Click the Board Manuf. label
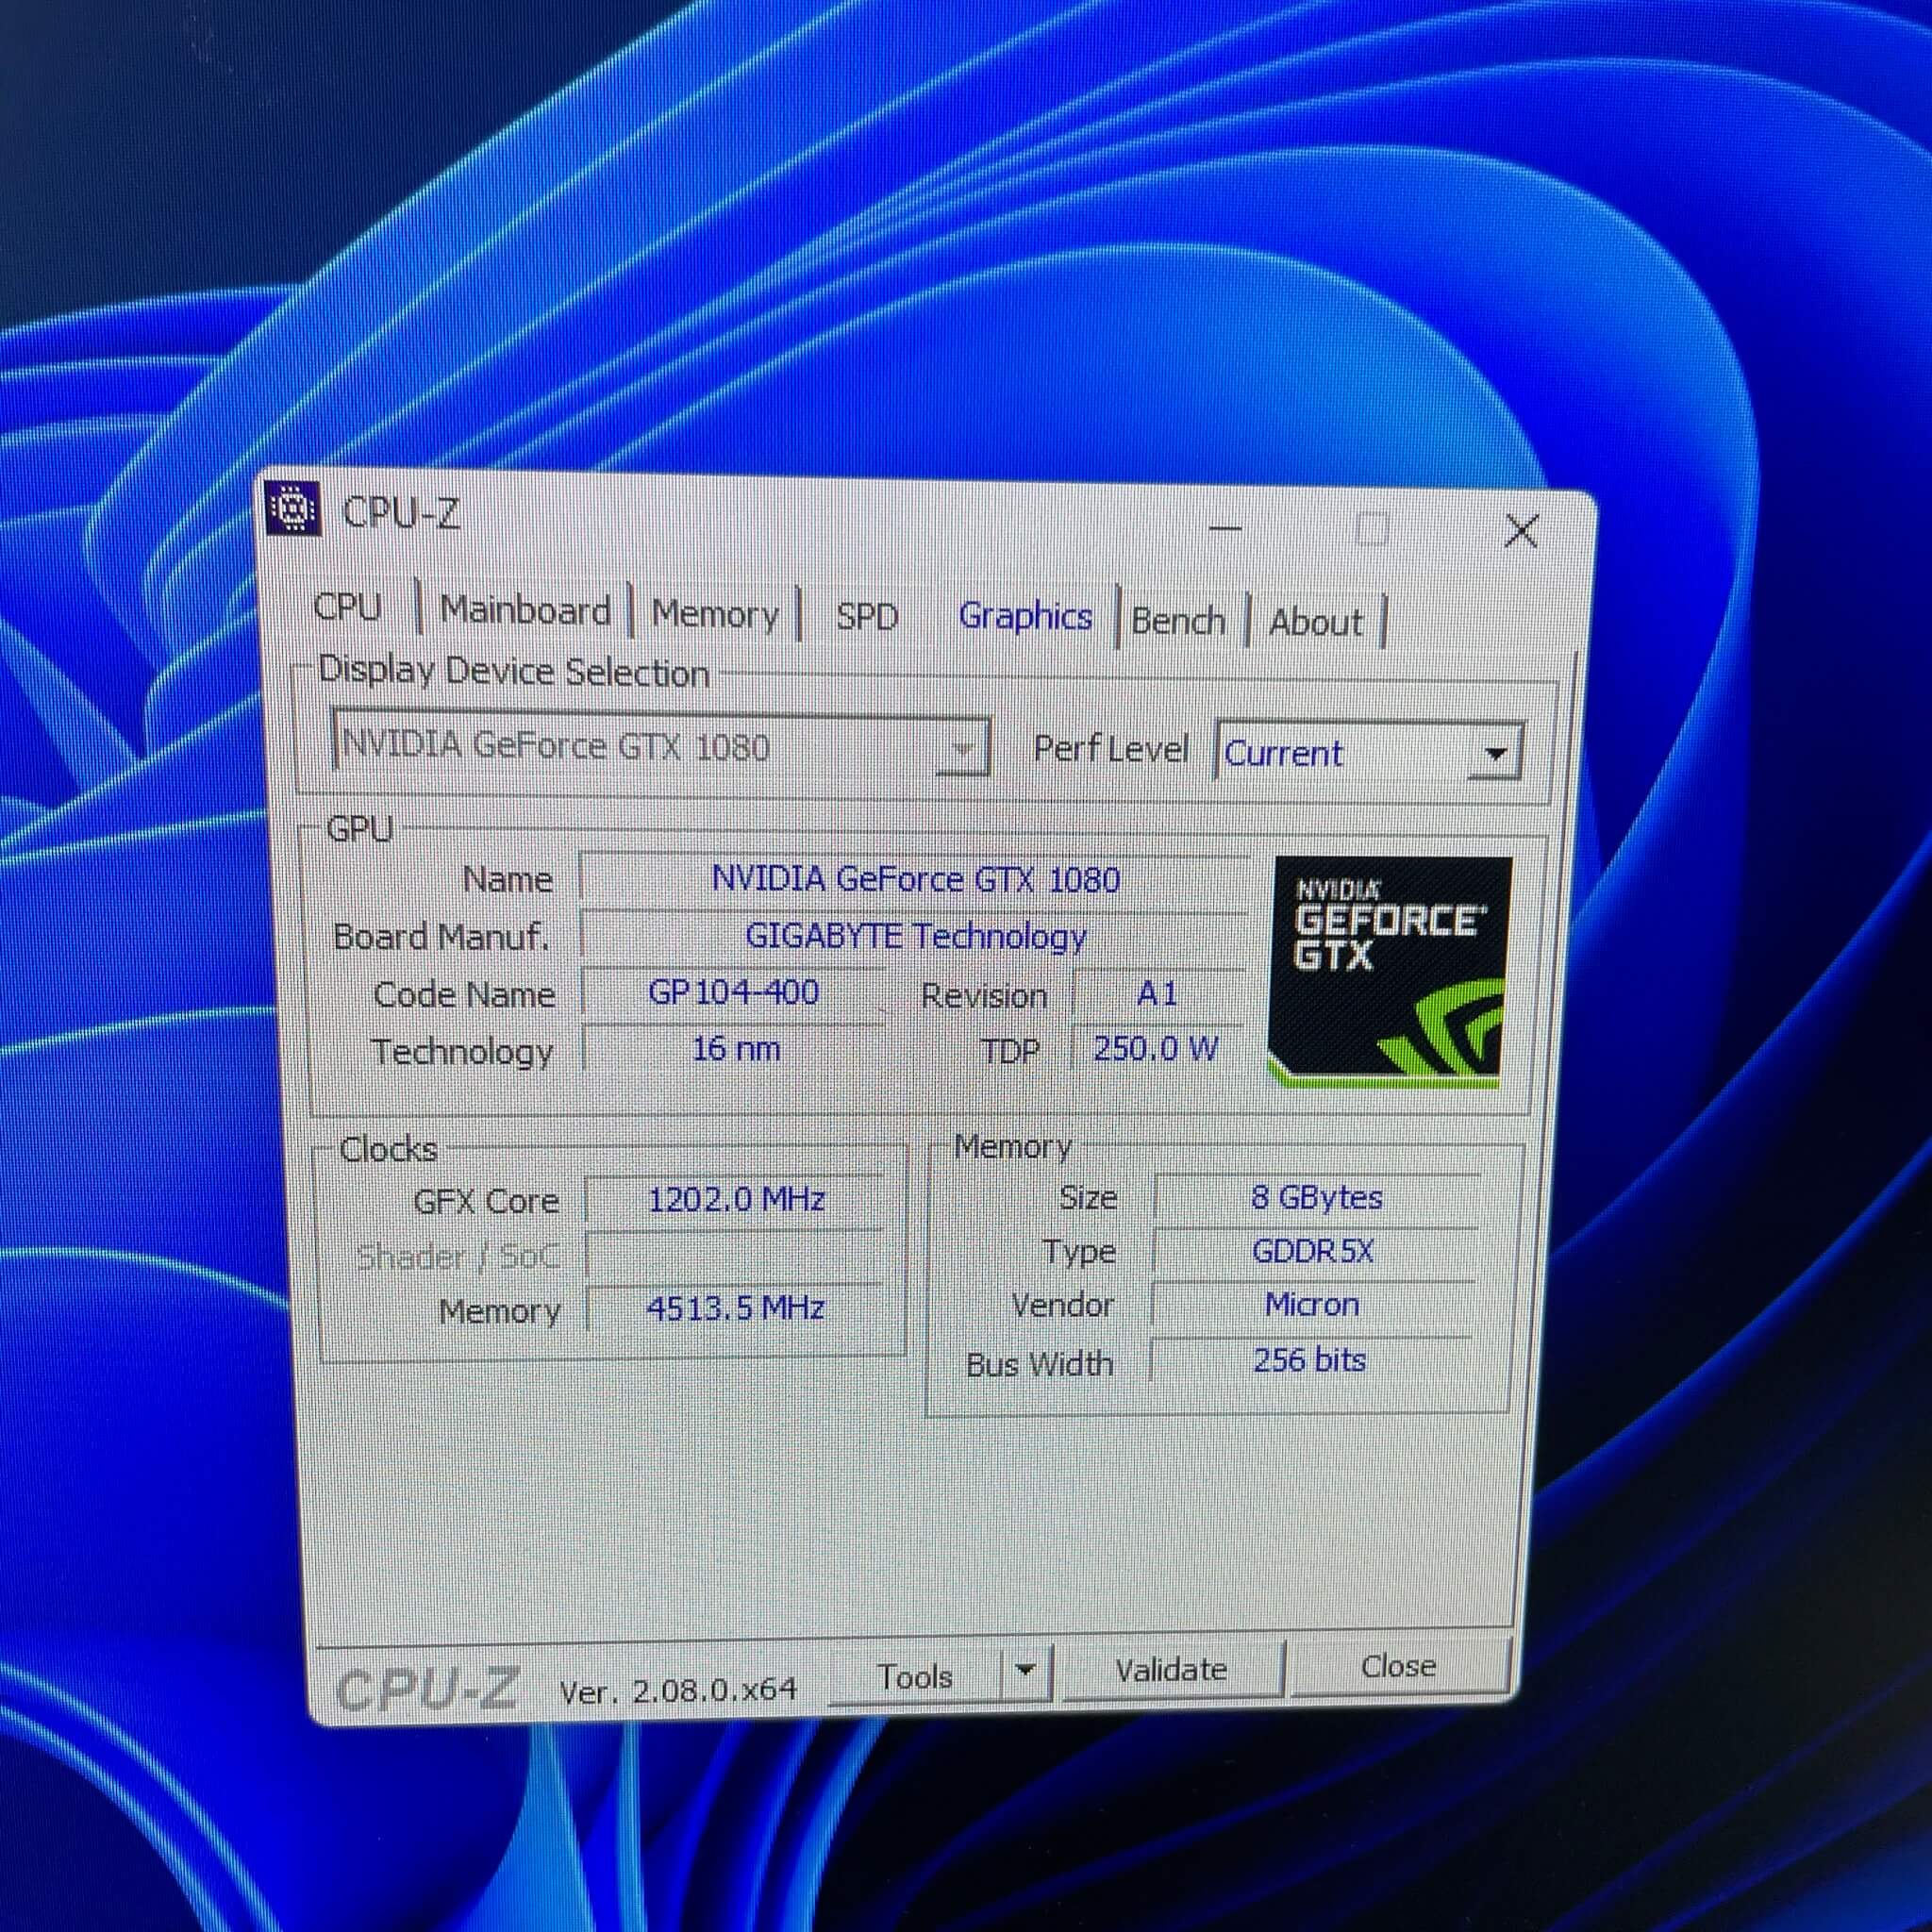Screen dimensions: 1932x1932 (x=441, y=937)
